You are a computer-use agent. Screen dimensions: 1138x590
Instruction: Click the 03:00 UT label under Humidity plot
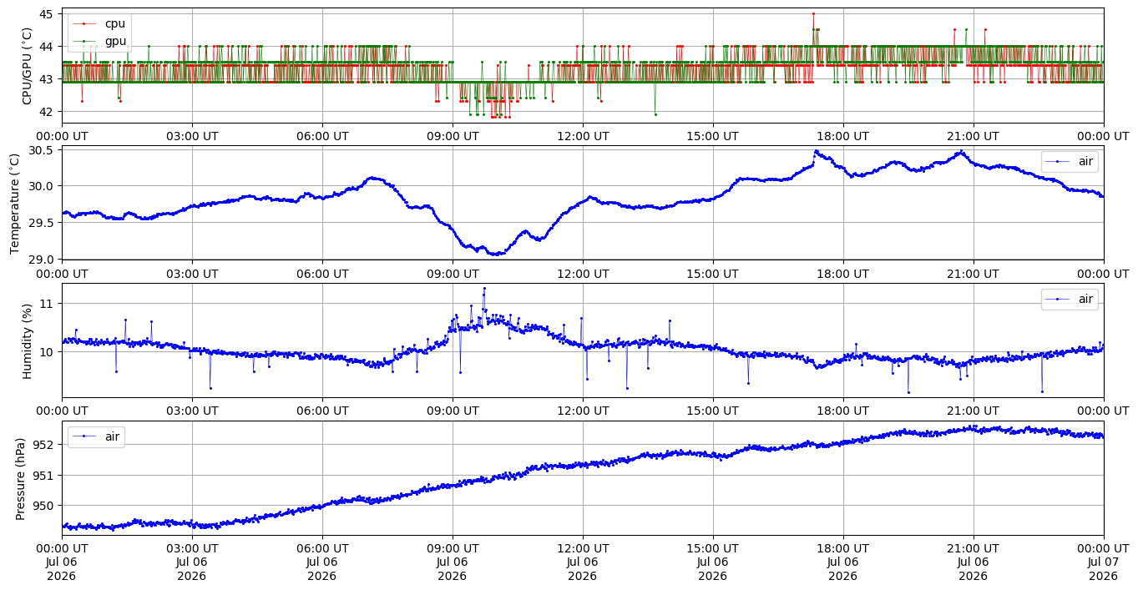tap(192, 411)
